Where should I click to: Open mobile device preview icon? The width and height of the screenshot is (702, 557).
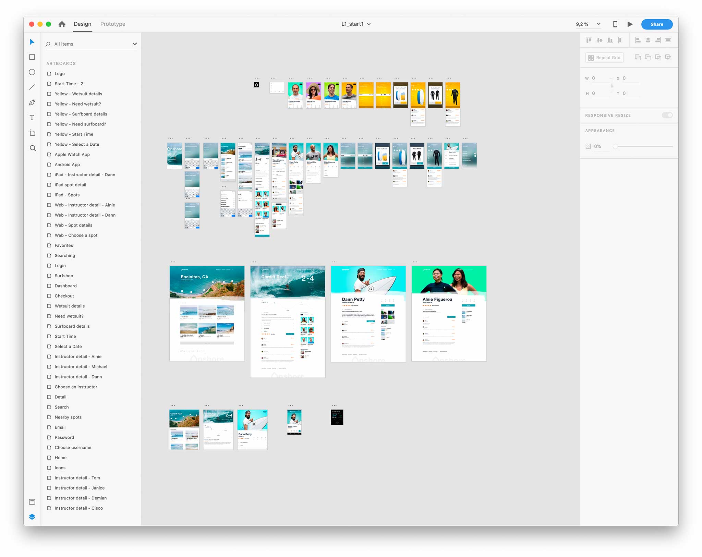pos(615,24)
